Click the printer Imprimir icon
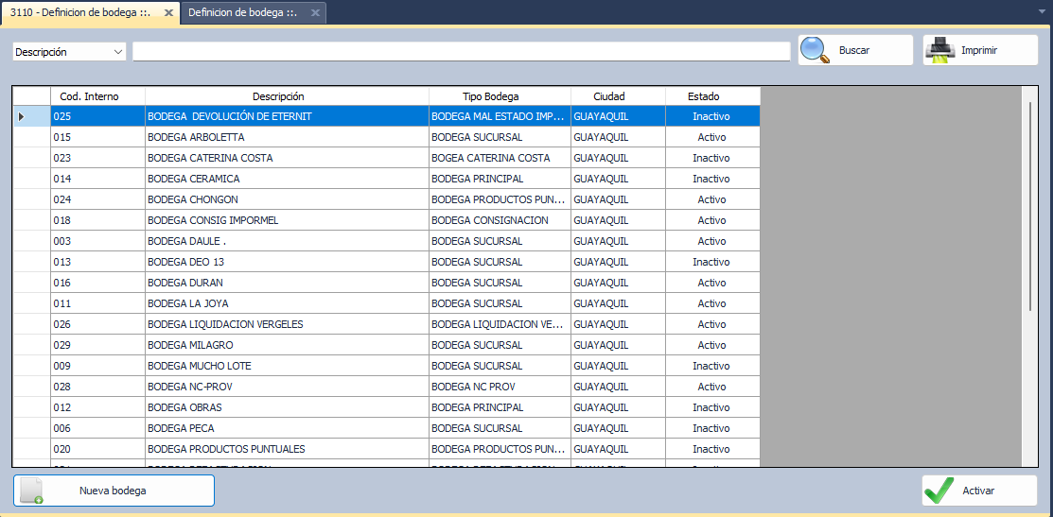This screenshot has width=1053, height=517. [939, 50]
